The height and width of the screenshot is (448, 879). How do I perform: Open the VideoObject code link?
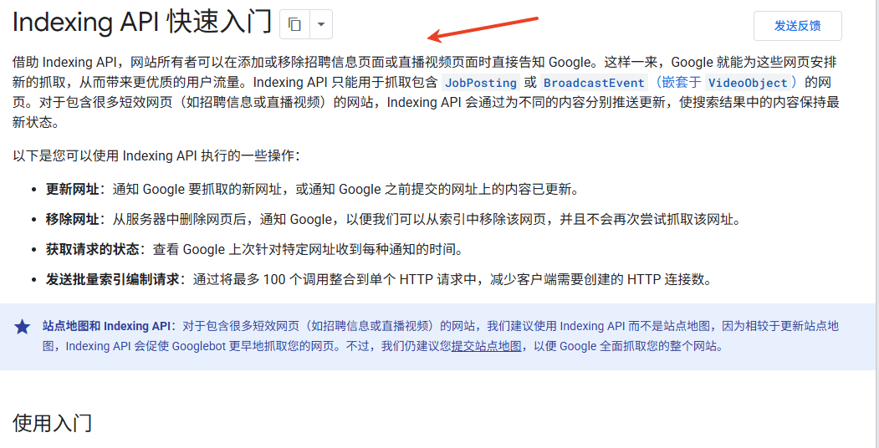748,83
